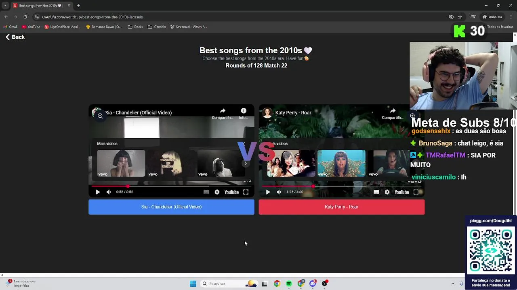Play the Sia Chandelier video
Viewport: 517px width, 290px height.
[98, 192]
